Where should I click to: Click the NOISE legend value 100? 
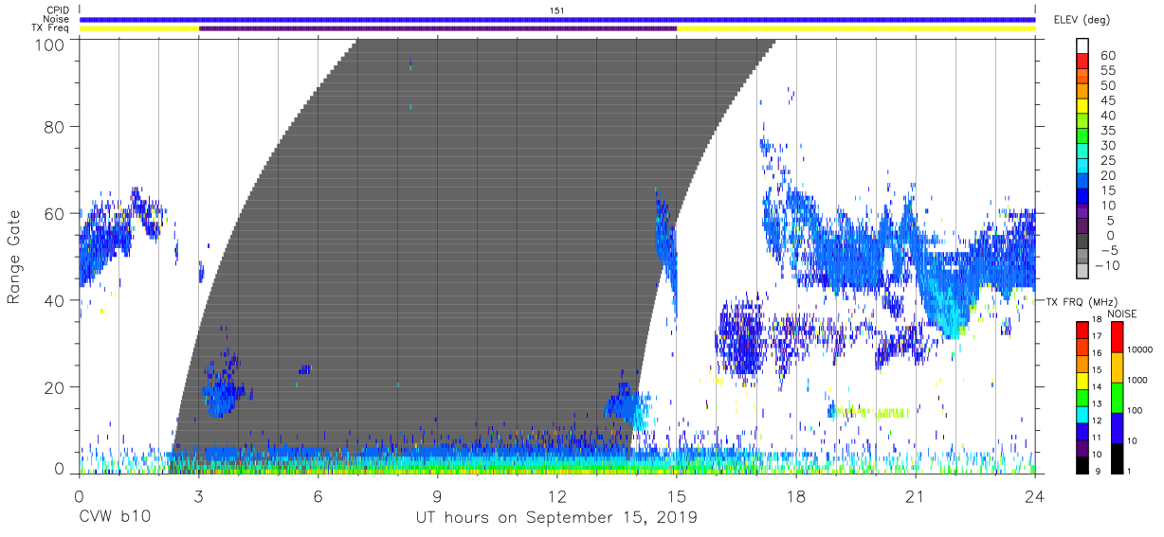[x=1137, y=410]
